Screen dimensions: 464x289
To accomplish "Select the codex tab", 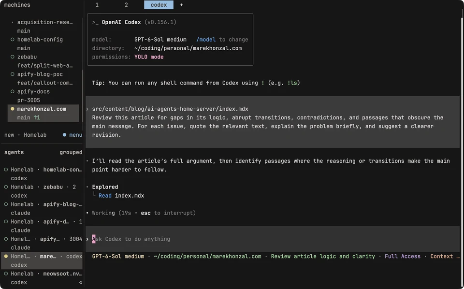I will [159, 5].
